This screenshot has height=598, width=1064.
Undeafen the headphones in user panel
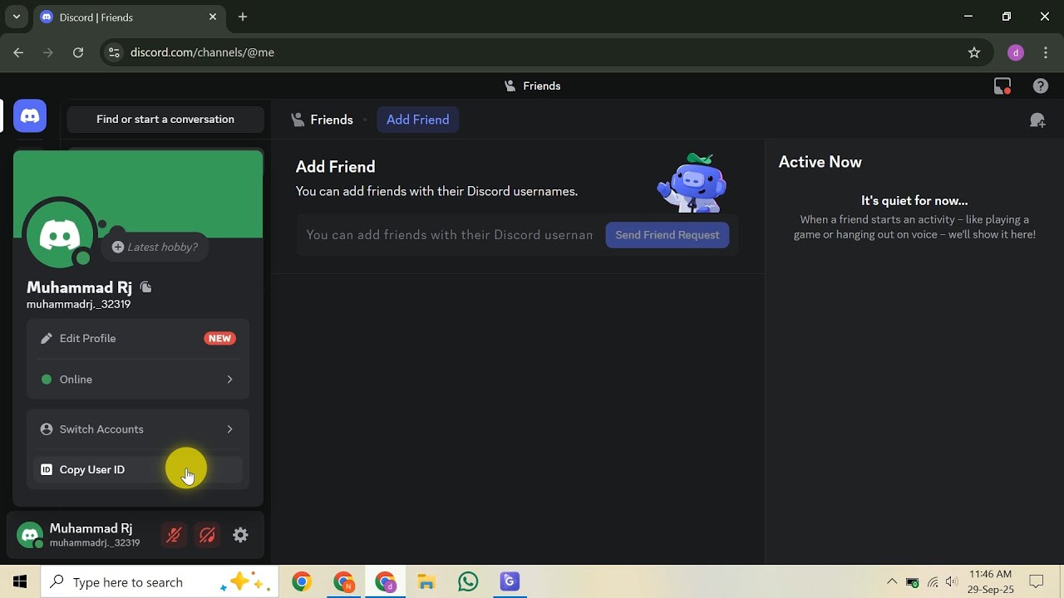(x=207, y=536)
